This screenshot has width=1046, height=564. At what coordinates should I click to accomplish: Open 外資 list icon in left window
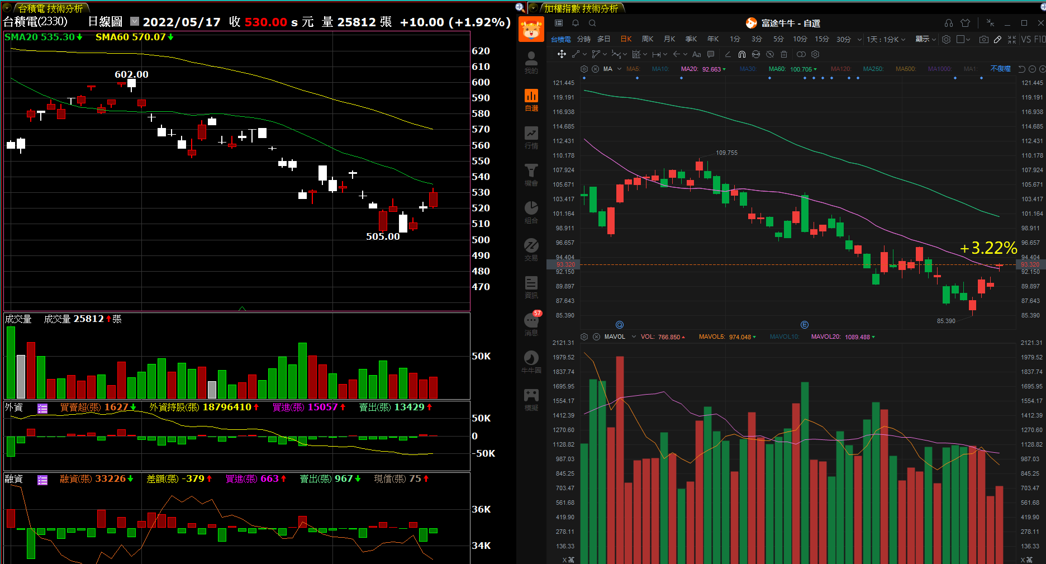pos(42,408)
